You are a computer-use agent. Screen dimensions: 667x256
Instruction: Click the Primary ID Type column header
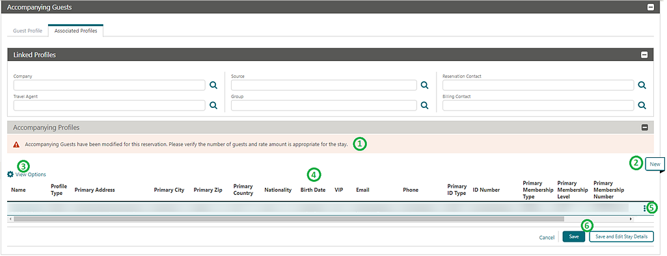(x=457, y=190)
